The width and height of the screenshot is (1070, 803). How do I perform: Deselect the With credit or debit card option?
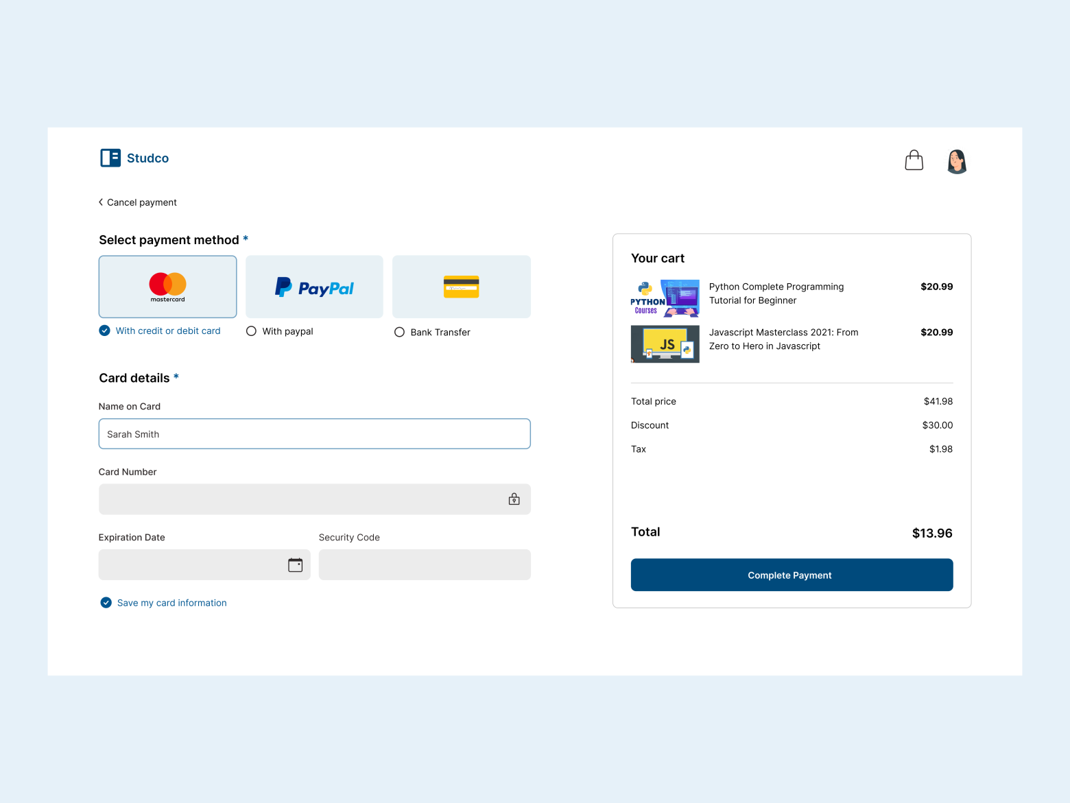point(104,330)
